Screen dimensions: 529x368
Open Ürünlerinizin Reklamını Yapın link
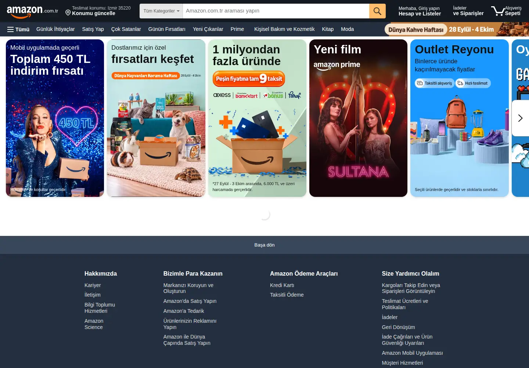190,324
